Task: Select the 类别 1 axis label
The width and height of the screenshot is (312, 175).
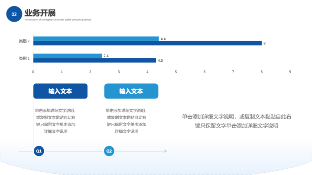Action: [24, 58]
